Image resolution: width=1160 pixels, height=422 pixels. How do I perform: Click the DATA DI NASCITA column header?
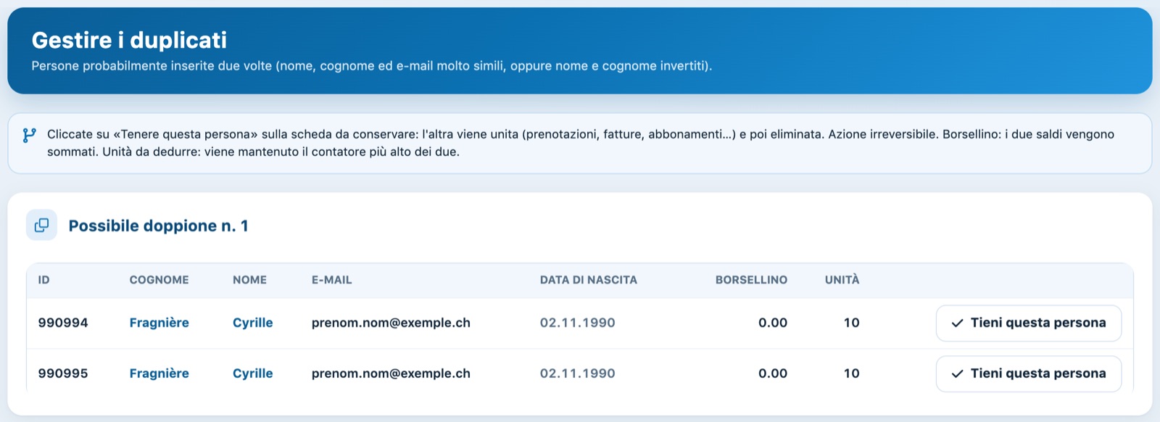coord(588,280)
